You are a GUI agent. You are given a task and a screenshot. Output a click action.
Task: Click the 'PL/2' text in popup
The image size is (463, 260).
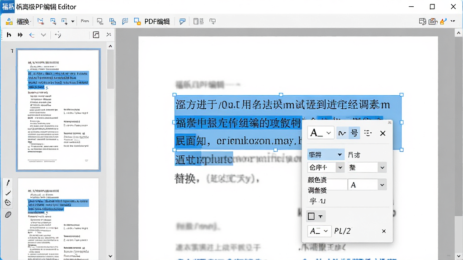(342, 231)
